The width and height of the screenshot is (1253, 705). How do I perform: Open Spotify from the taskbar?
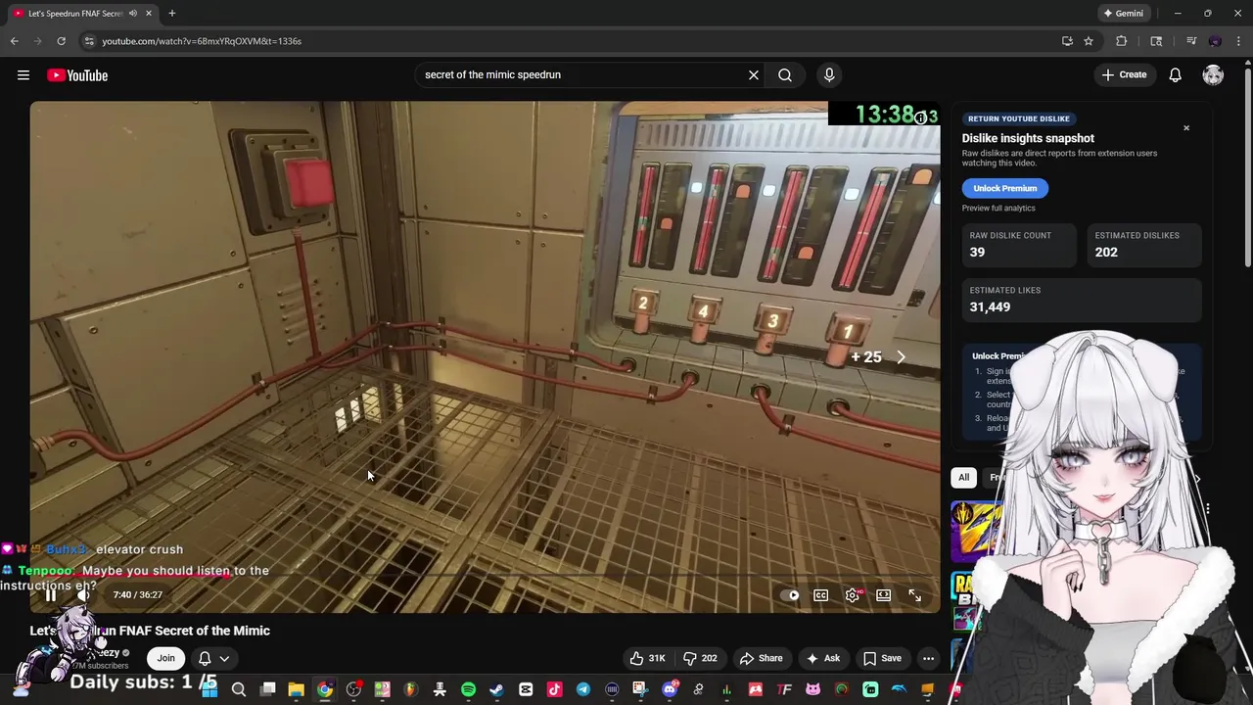(468, 689)
